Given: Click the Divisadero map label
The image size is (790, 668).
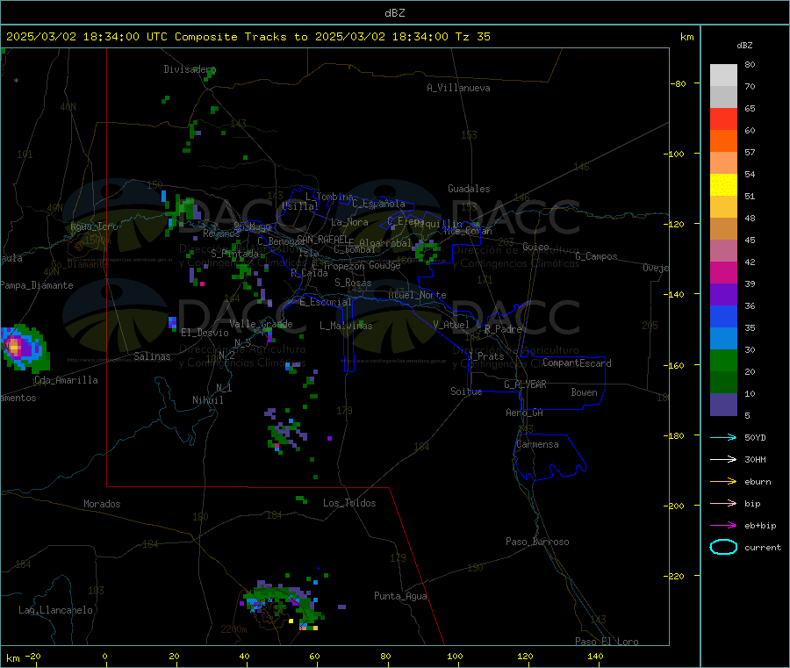Looking at the screenshot, I should coord(190,69).
